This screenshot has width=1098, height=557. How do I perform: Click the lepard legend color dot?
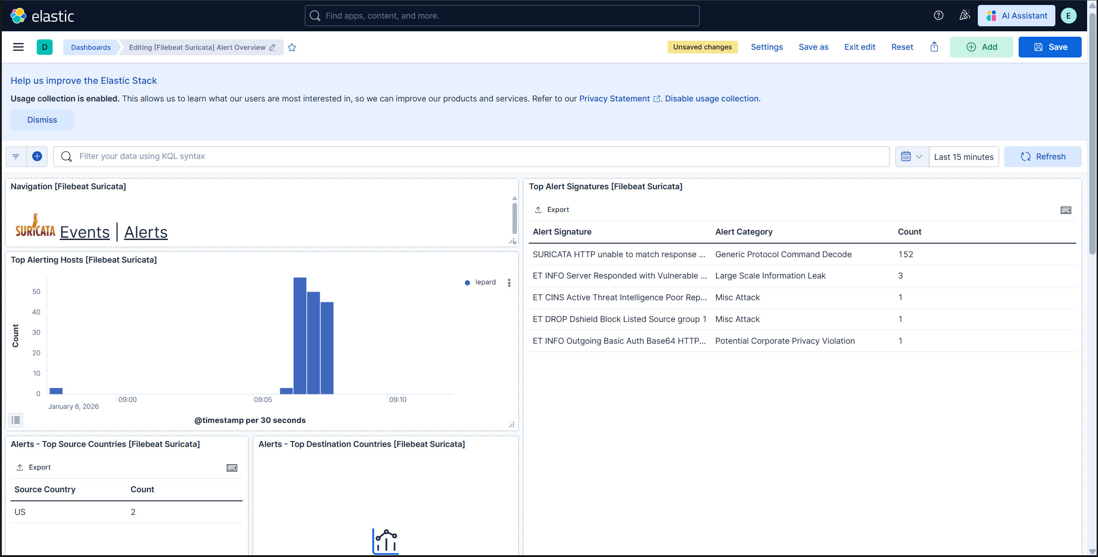click(467, 283)
